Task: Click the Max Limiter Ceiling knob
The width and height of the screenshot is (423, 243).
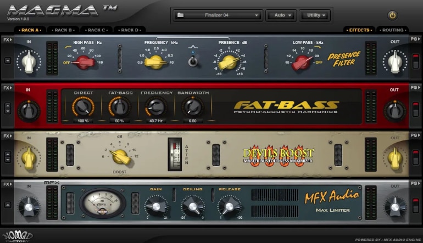Action: coord(192,206)
